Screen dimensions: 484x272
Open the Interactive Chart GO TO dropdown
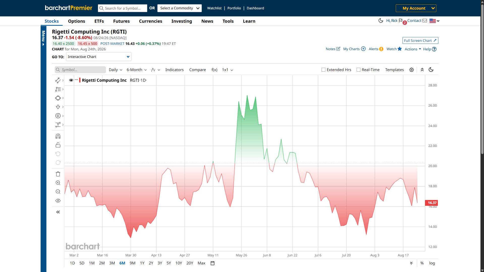click(99, 57)
